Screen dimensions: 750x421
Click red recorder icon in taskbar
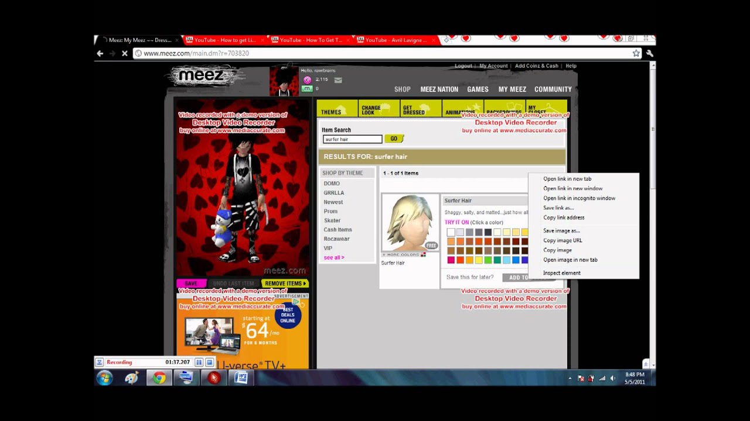tap(213, 378)
